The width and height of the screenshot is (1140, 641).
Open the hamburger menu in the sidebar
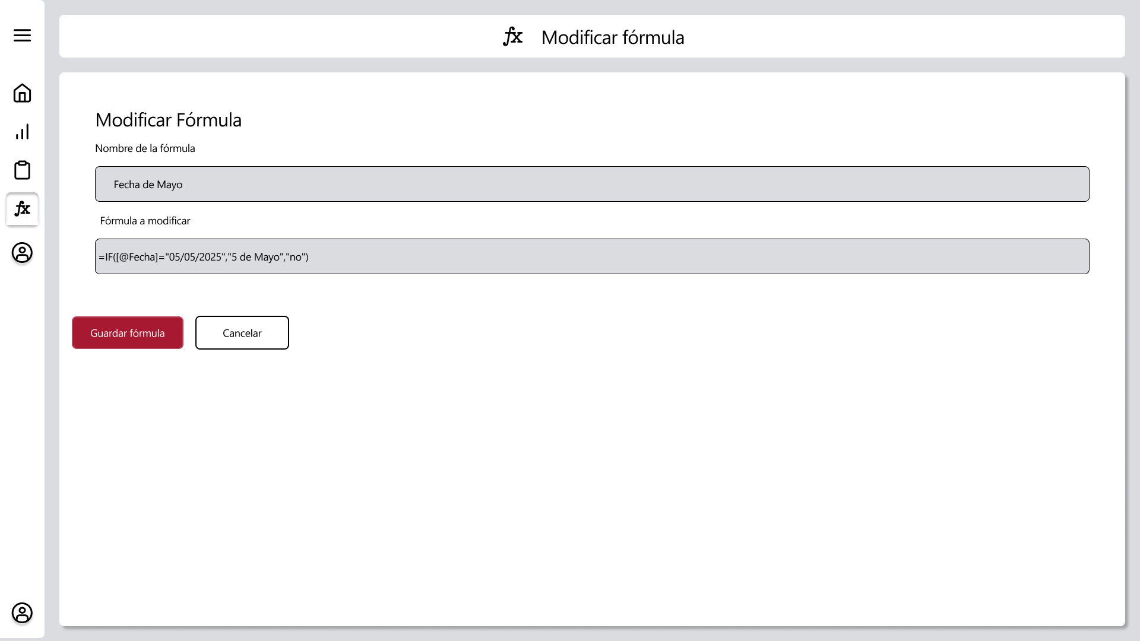pyautogui.click(x=22, y=35)
